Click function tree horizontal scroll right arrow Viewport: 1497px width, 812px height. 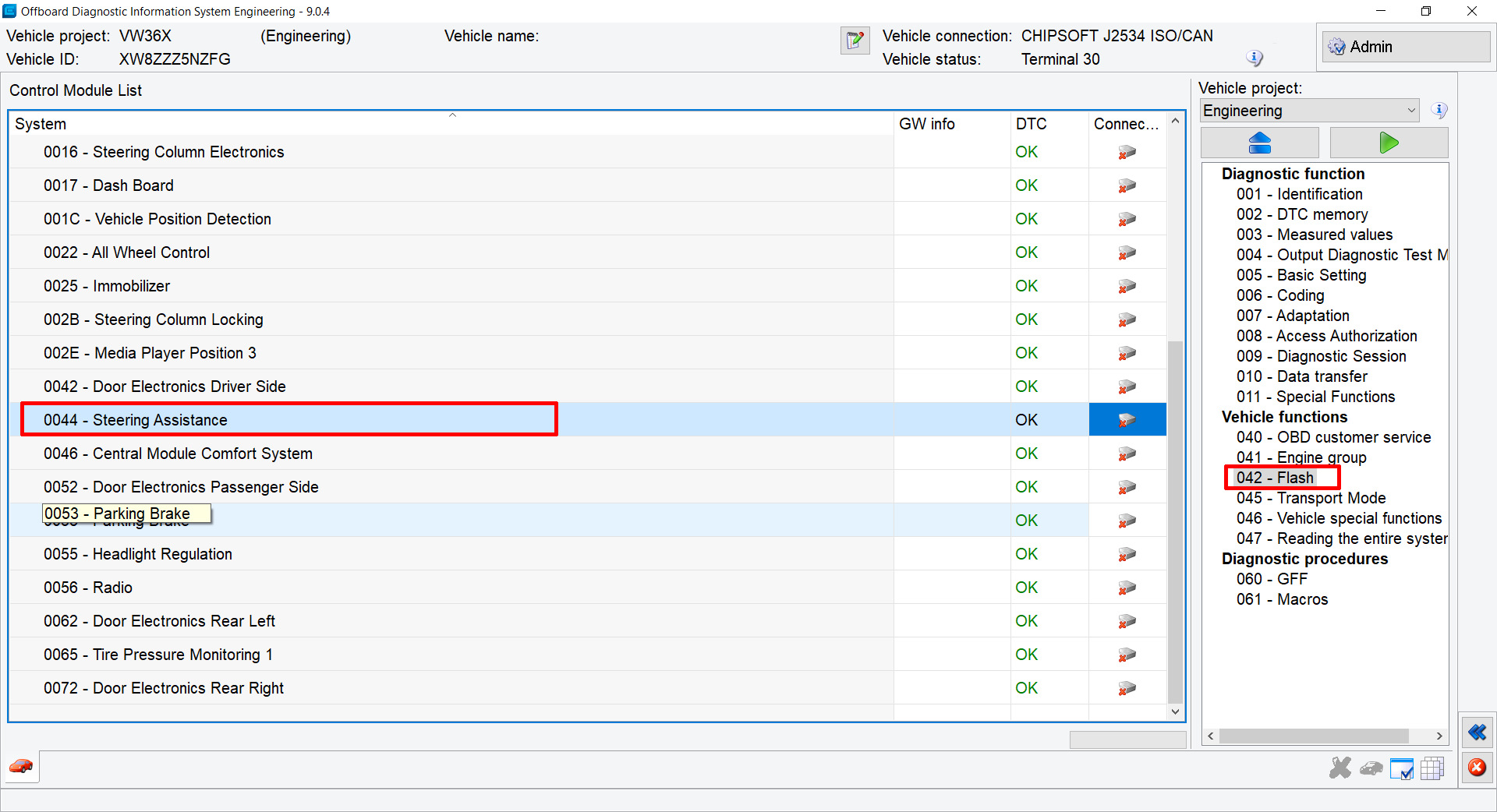point(1439,736)
